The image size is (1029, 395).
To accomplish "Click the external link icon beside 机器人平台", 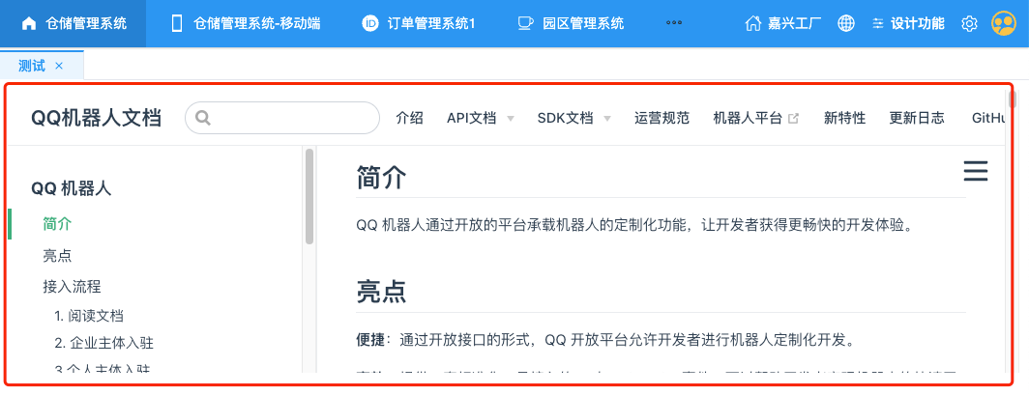I will 793,119.
